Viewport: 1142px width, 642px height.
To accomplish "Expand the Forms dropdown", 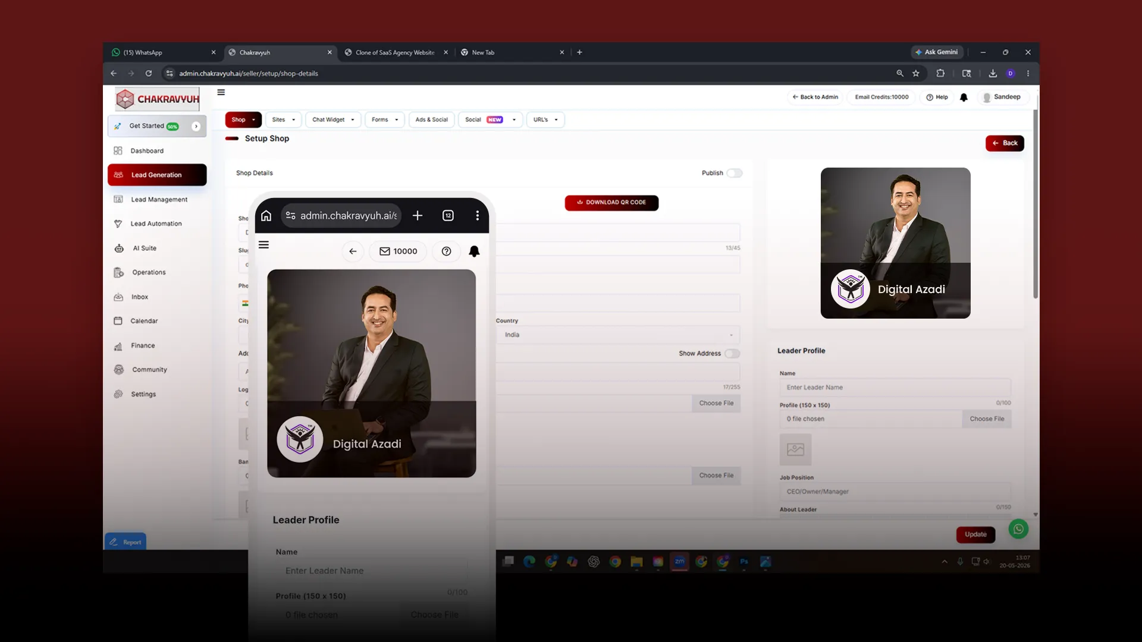I will pyautogui.click(x=385, y=120).
